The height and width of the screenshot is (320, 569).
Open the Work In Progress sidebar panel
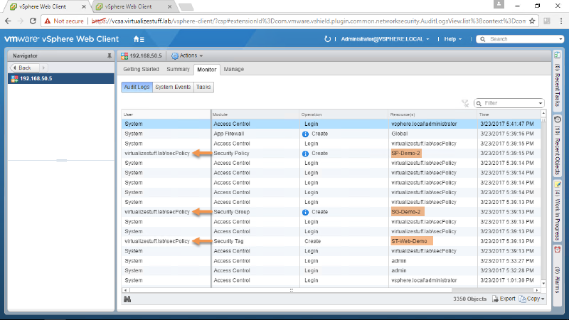[557, 211]
